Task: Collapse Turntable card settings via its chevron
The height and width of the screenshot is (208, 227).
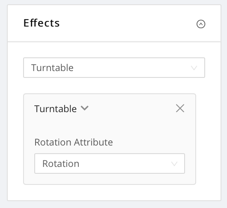Action: (x=84, y=108)
